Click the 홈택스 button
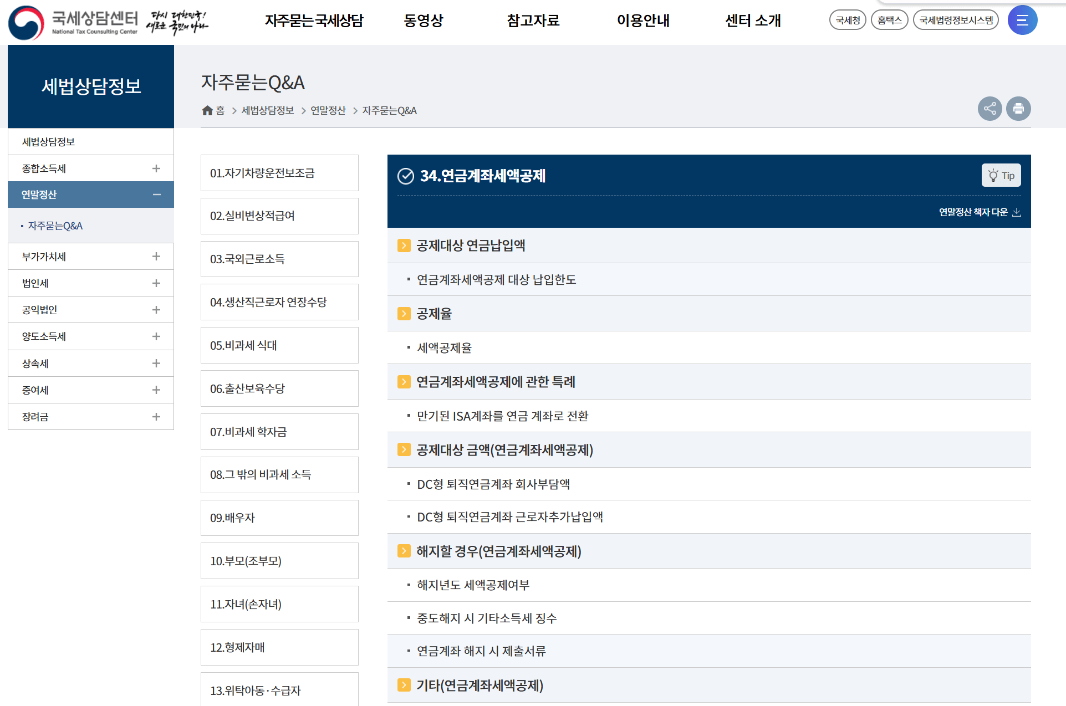 pyautogui.click(x=889, y=19)
